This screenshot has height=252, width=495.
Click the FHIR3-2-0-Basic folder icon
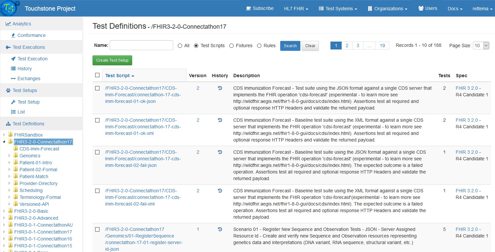(x=11, y=211)
